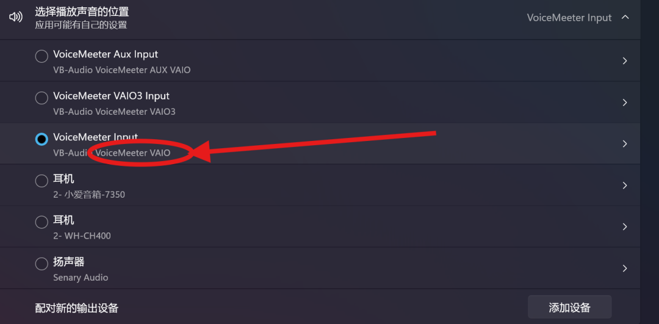This screenshot has height=324, width=659.
Task: Click 添加设备 button
Action: [569, 308]
